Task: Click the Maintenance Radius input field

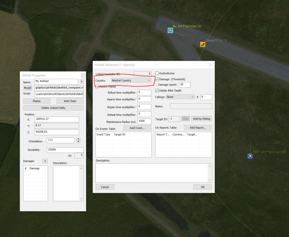Action: [144, 121]
